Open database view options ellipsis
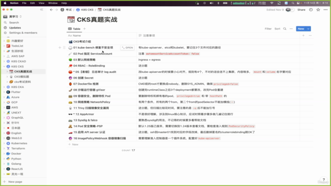331x186 pixels. (291, 29)
